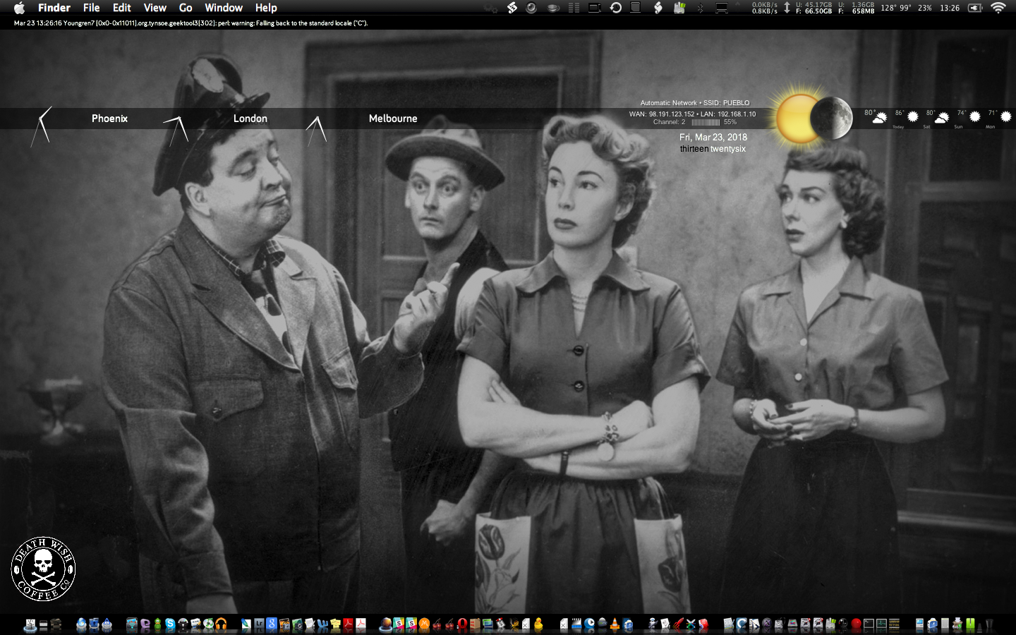Open Activity Monitor graph icon in the Dock
The width and height of the screenshot is (1016, 635).
tap(881, 624)
